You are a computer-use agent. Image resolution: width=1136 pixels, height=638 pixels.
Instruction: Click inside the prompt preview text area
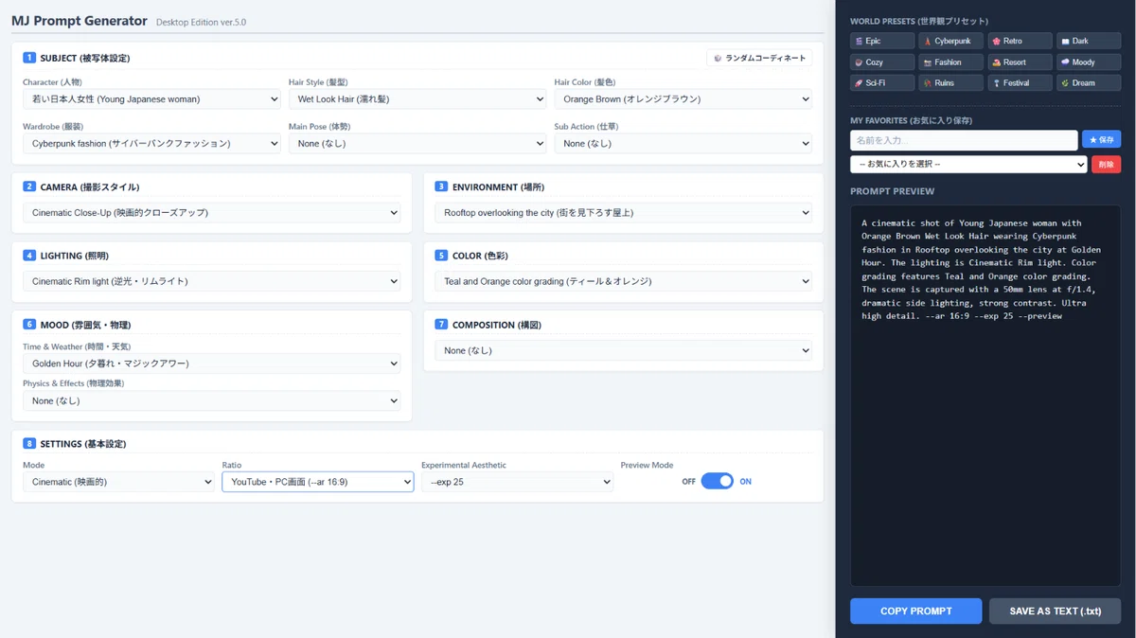(x=985, y=396)
